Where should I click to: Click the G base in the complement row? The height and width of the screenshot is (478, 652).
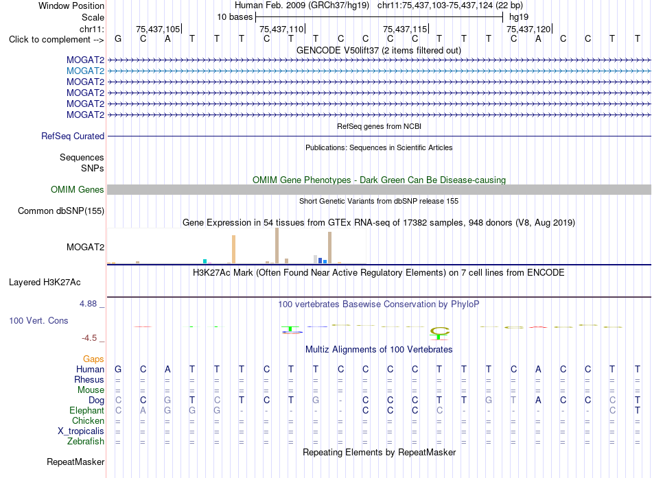coord(118,38)
